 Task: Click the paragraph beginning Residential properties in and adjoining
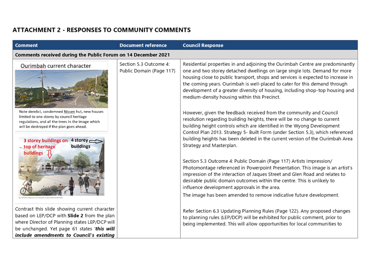268,80
